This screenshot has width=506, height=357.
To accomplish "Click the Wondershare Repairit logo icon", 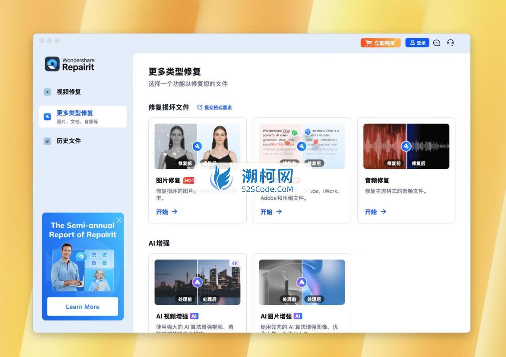I will [52, 64].
